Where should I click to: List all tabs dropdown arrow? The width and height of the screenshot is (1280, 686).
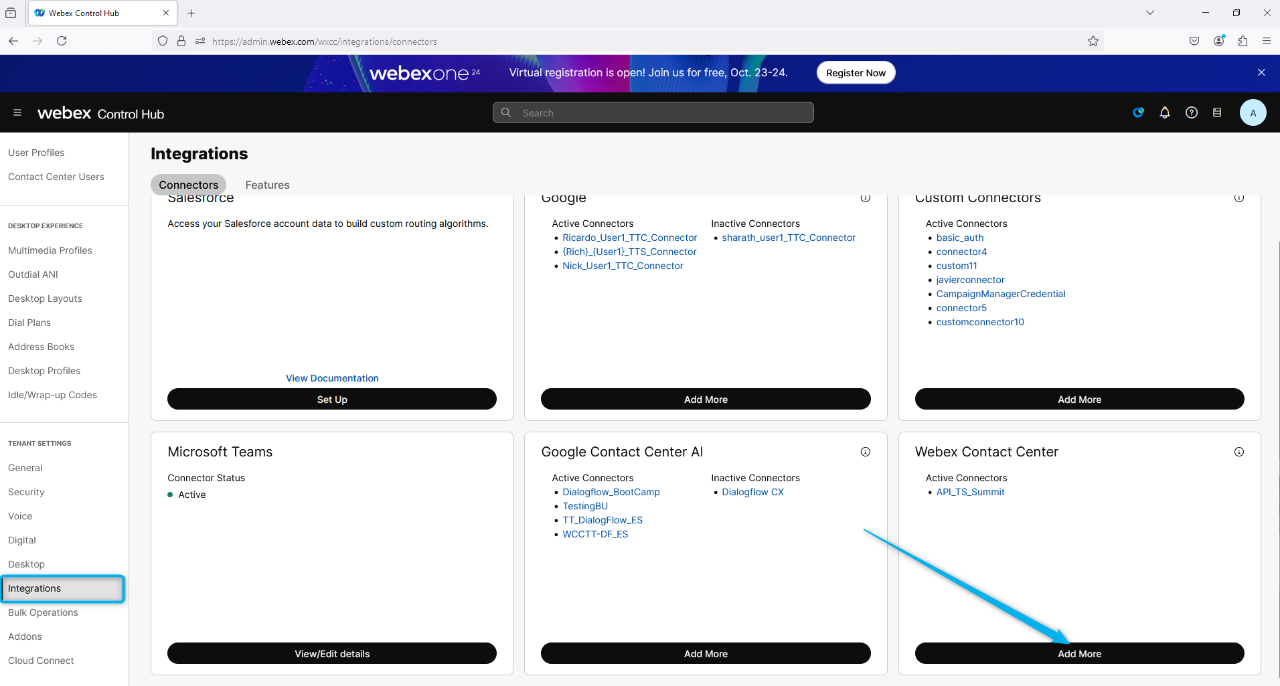tap(1150, 13)
